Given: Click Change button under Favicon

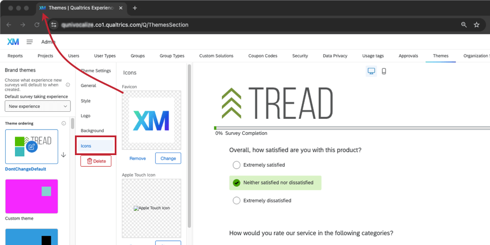Looking at the screenshot, I should (168, 158).
